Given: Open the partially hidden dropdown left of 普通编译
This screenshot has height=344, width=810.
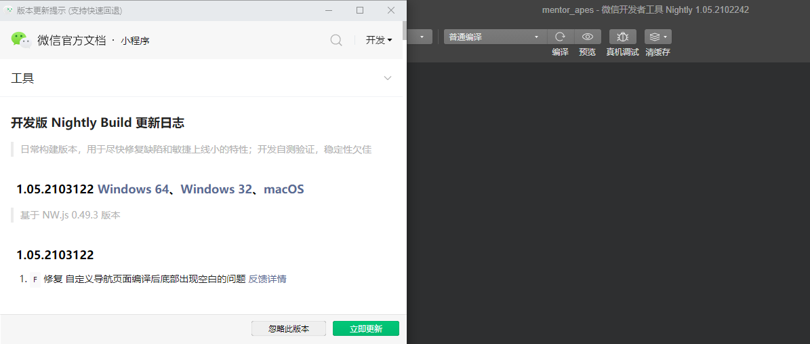Looking at the screenshot, I should pyautogui.click(x=420, y=37).
